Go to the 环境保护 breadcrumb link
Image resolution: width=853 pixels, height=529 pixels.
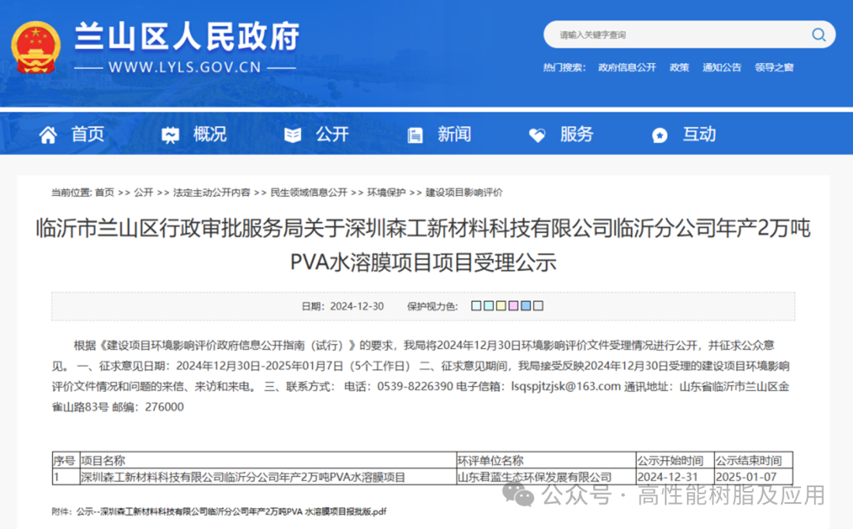tap(386, 193)
